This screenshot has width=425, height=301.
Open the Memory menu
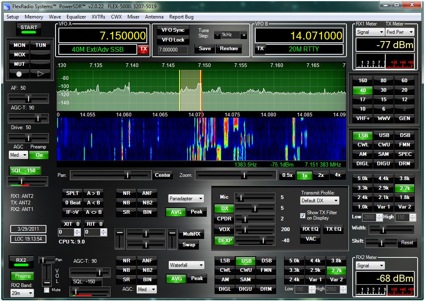pos(34,17)
